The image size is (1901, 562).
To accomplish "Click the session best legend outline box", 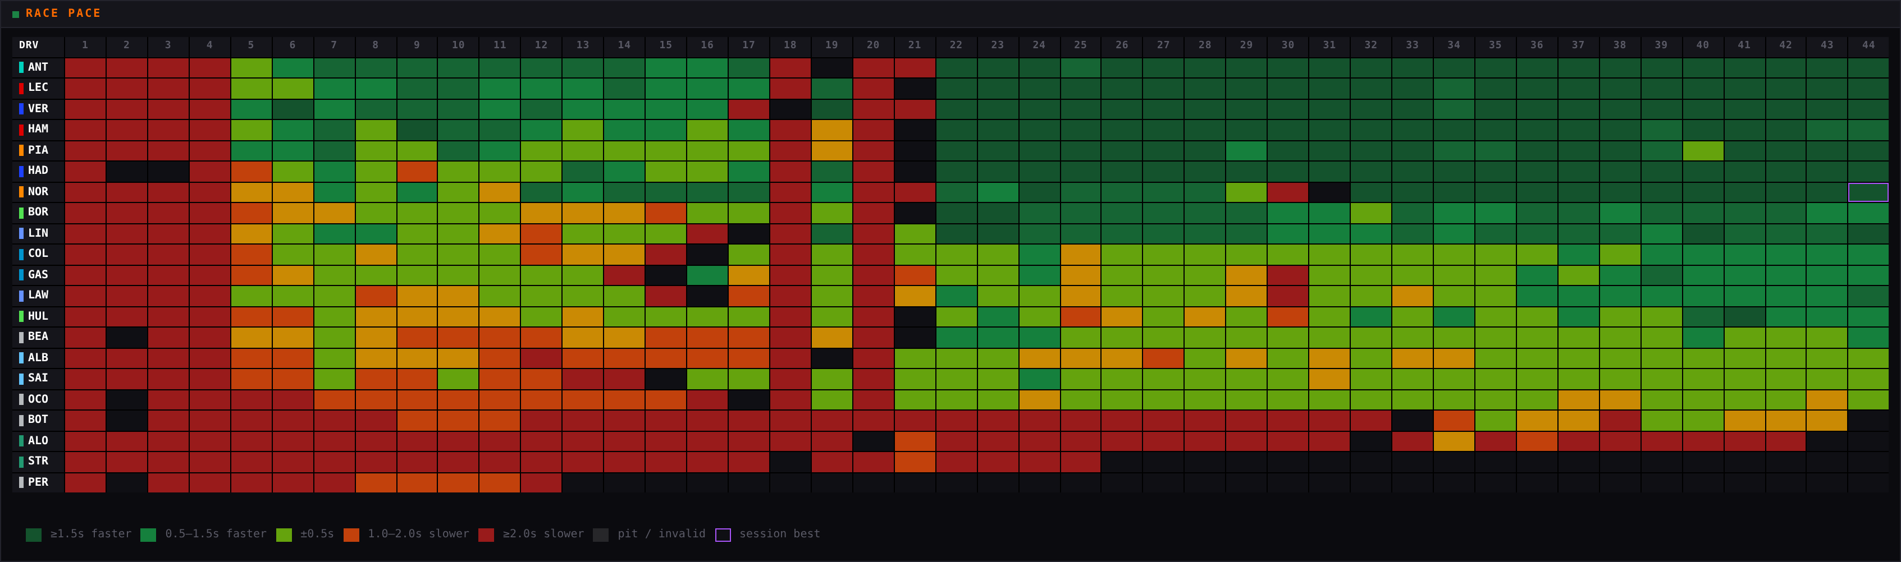I will coord(723,535).
